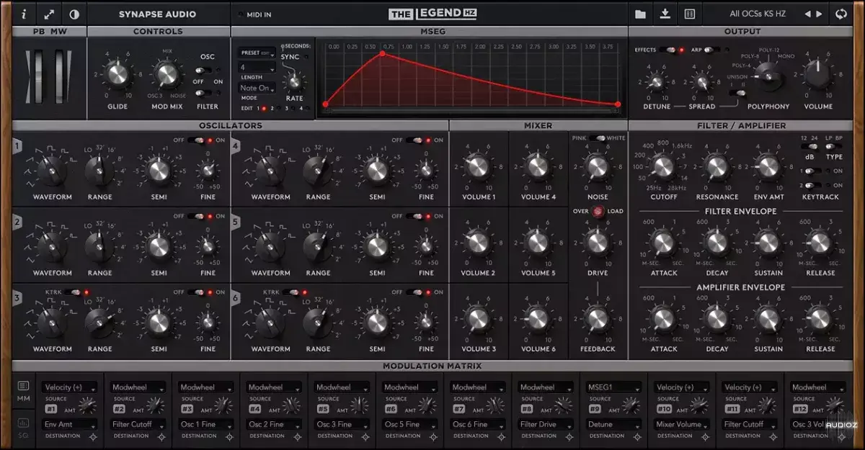Click the oscillator 1 number tag
865x450 pixels.
click(x=17, y=147)
